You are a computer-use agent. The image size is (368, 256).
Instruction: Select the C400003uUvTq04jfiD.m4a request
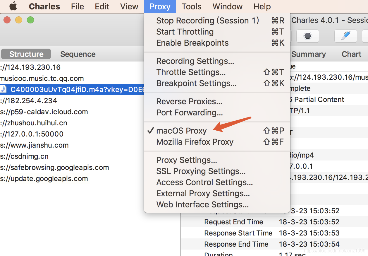(72, 89)
